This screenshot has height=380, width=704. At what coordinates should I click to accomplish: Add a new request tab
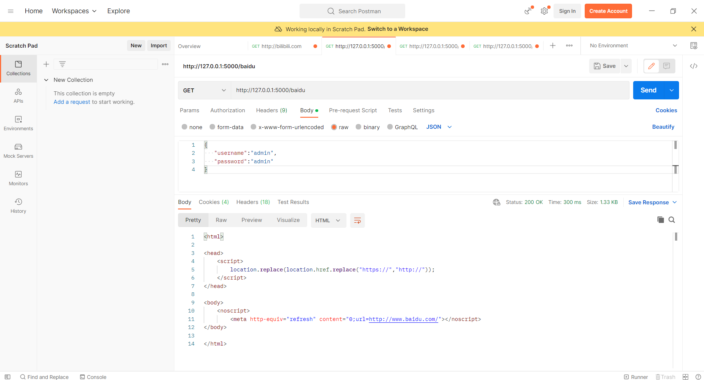pyautogui.click(x=553, y=45)
